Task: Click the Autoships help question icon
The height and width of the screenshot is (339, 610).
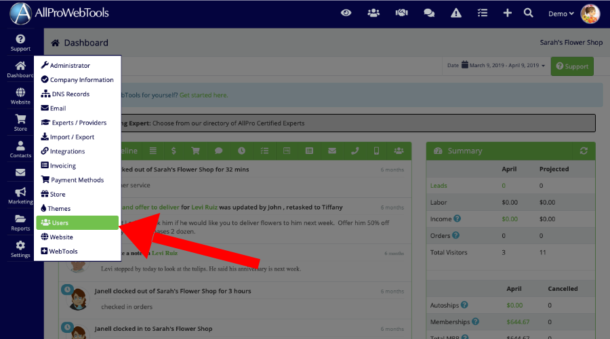Action: [464, 305]
